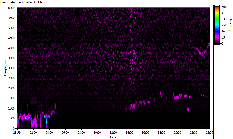Viewport: 233px width, 139px height.
Task: Click the 02:00 time axis label
Action: click(33, 133)
